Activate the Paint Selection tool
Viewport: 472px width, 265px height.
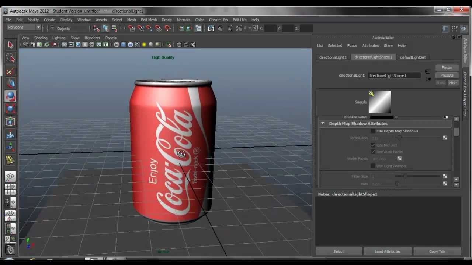pos(10,71)
